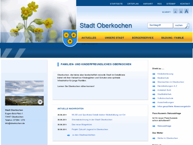Viewport: 193px width, 145px height.
Task: Open the Kontakt navigation item
Action: [185, 4]
